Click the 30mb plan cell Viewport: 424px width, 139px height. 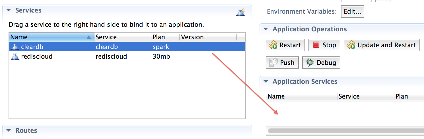[161, 56]
